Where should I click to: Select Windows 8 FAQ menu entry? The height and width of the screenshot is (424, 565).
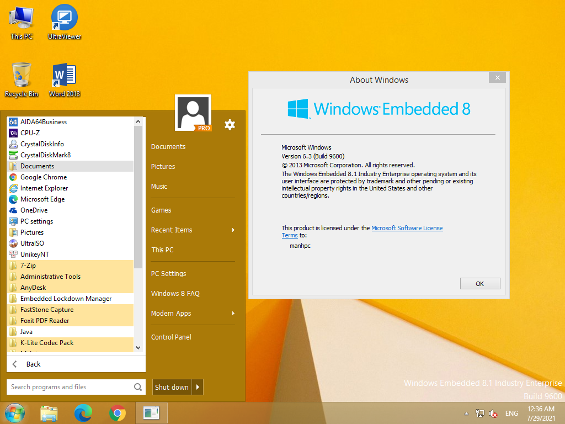click(175, 294)
